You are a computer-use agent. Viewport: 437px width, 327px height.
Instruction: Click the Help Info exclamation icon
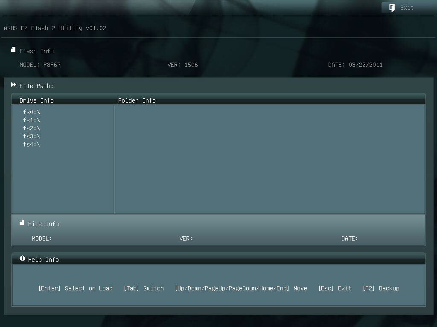(x=22, y=258)
